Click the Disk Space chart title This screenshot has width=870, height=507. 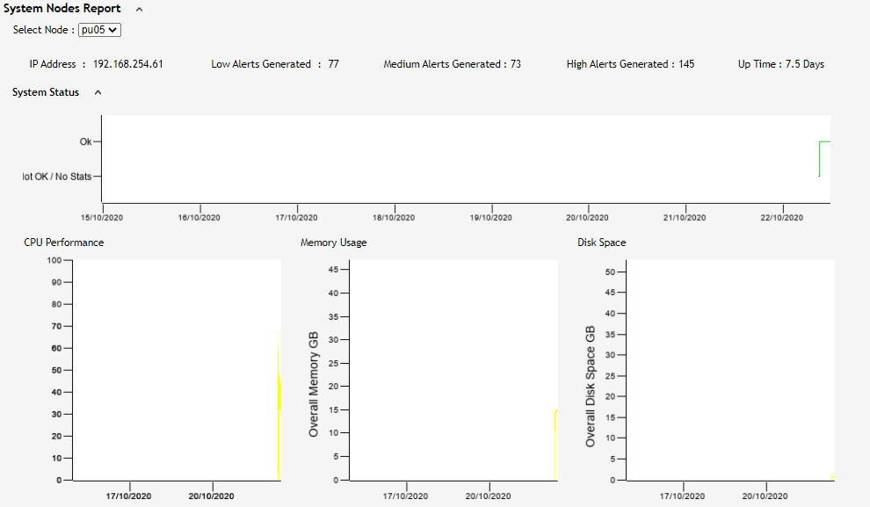click(x=602, y=243)
